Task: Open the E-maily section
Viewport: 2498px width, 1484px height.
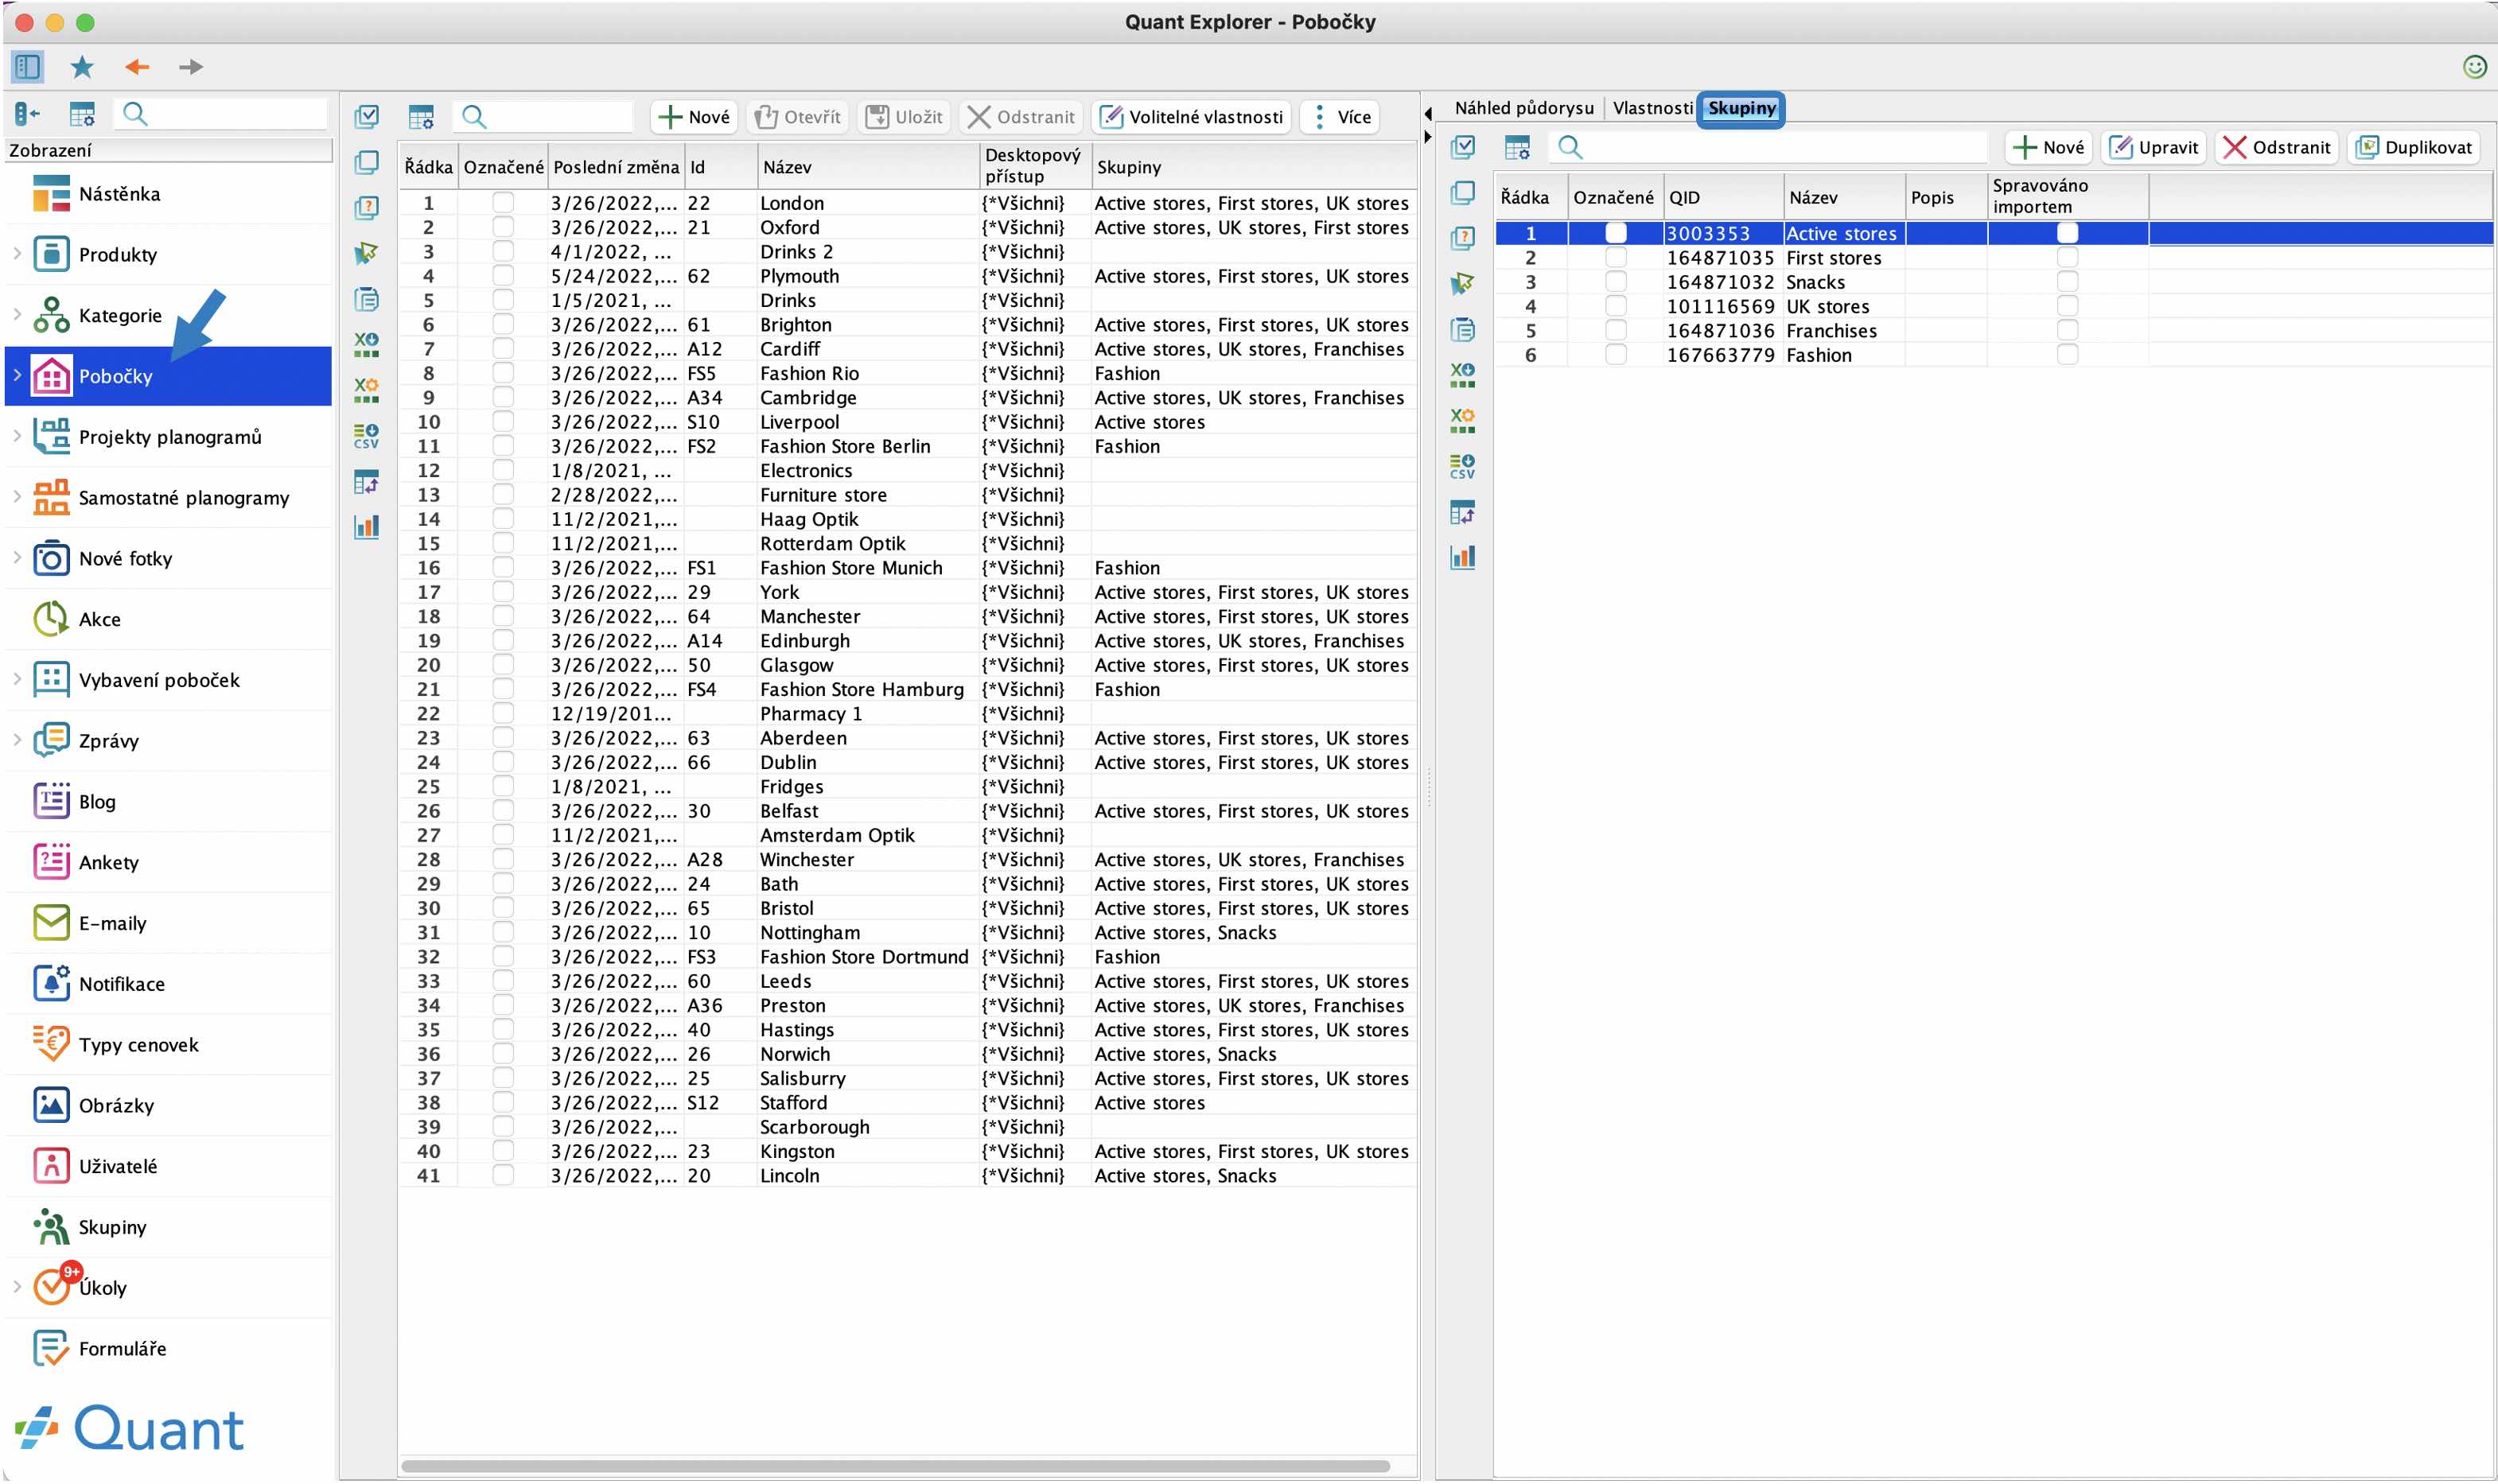Action: 168,923
